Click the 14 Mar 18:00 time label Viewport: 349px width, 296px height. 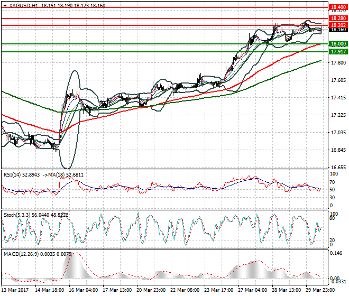point(49,290)
